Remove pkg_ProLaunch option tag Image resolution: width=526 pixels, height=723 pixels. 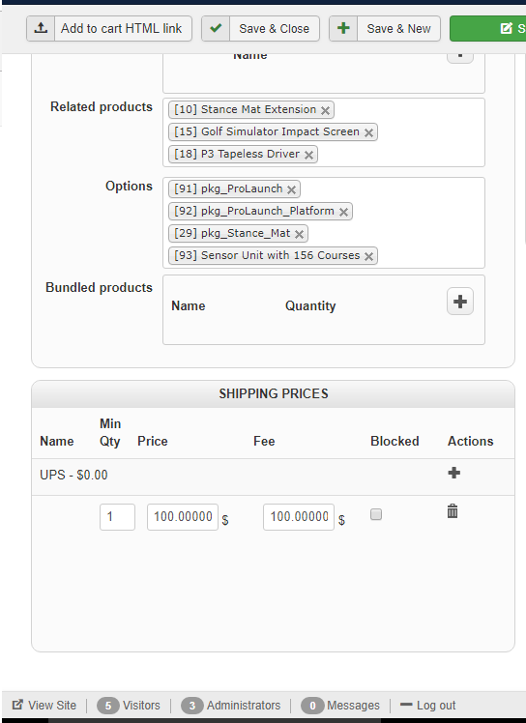tap(292, 189)
